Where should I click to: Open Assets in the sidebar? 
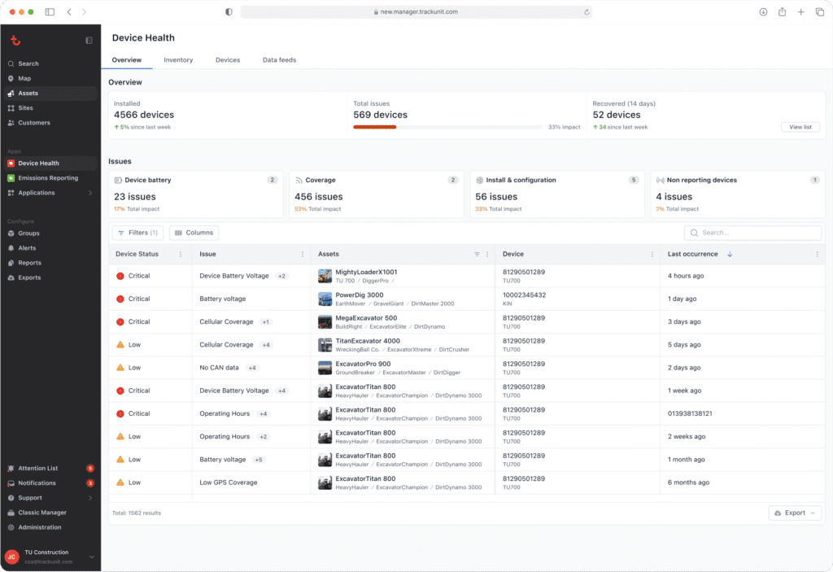coord(50,93)
